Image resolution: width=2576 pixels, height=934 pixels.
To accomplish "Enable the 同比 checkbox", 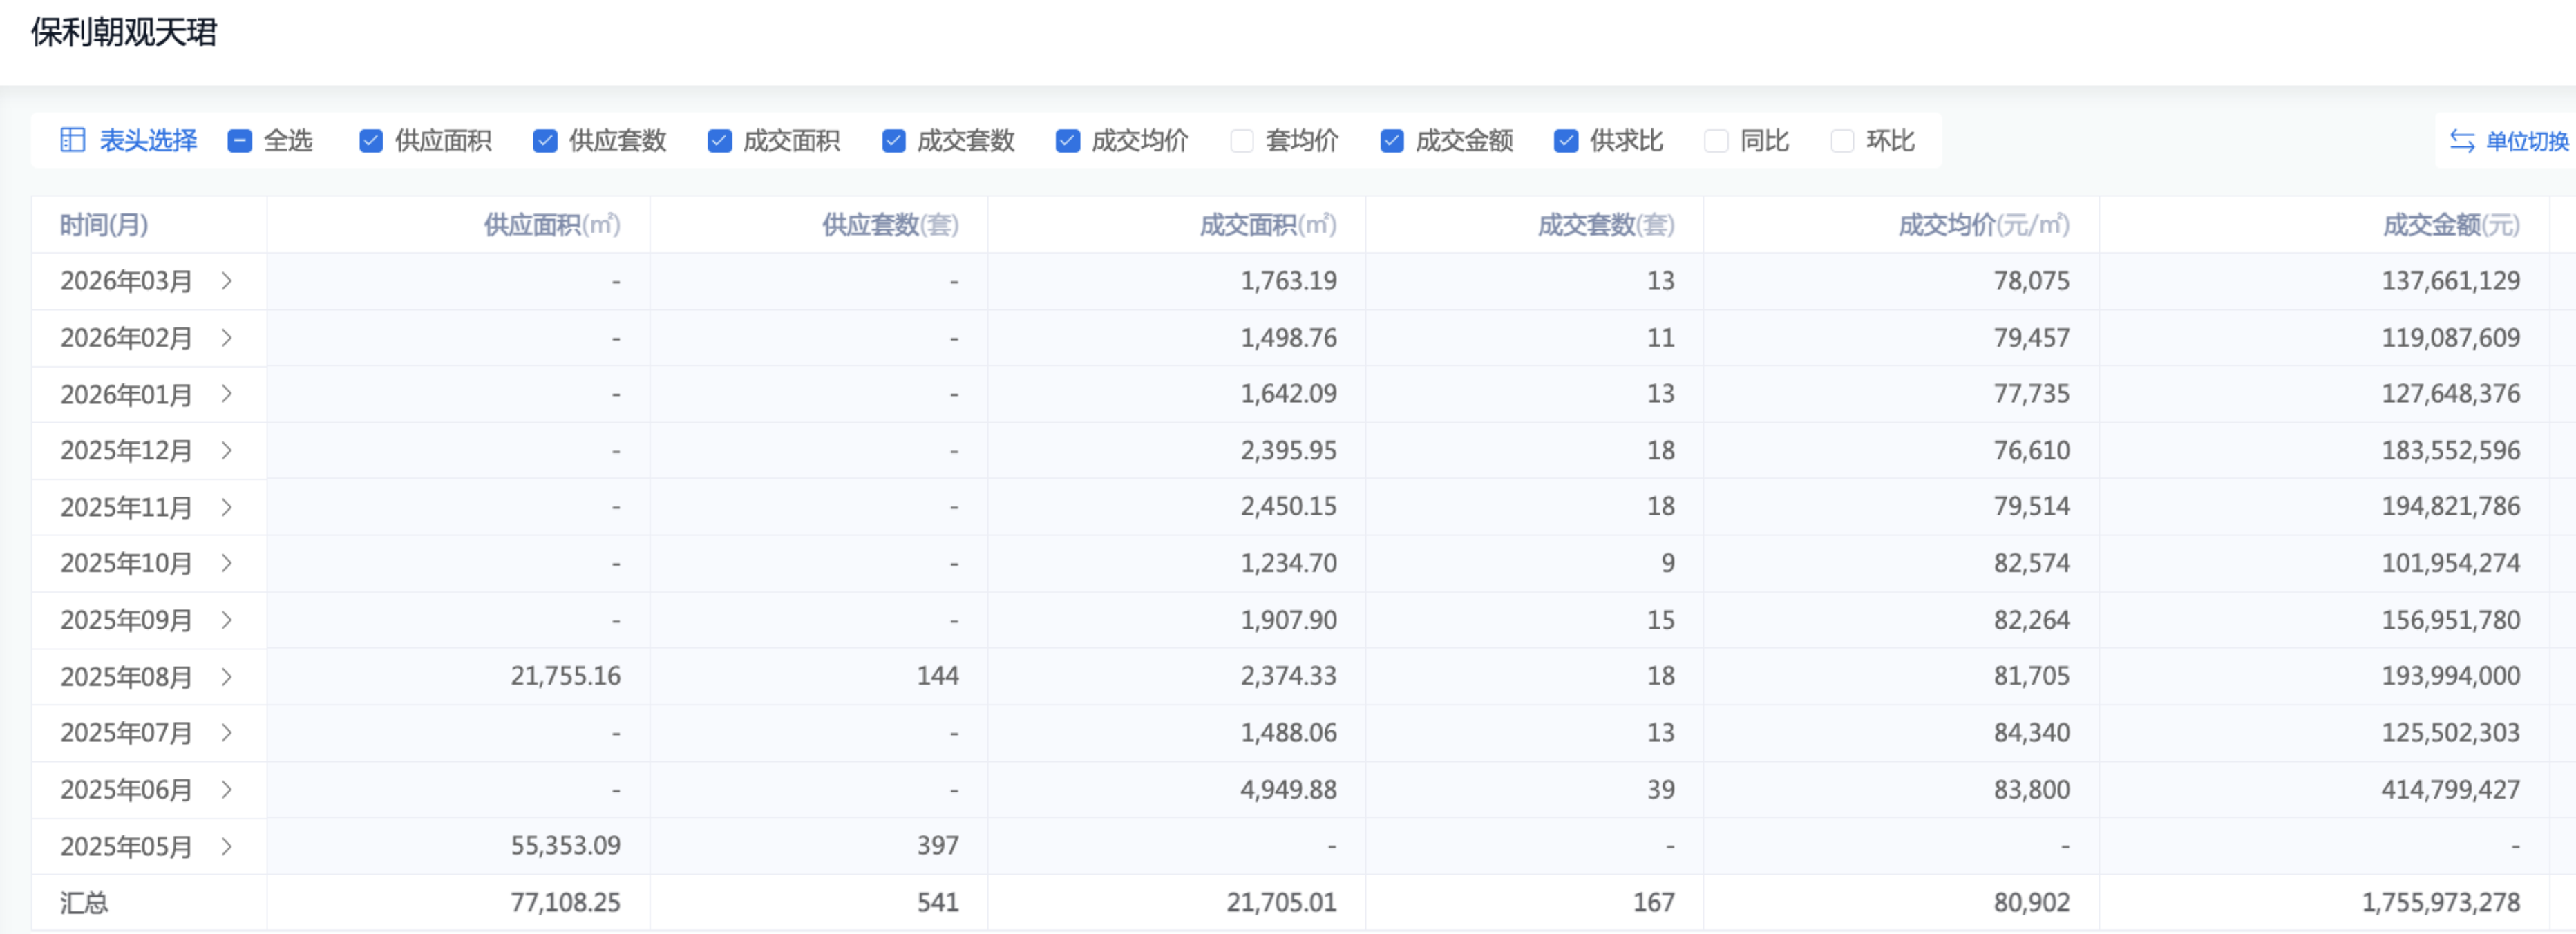I will (x=1716, y=141).
